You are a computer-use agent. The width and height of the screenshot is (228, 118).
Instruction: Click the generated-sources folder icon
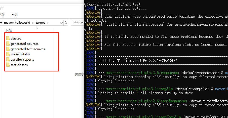8,44
